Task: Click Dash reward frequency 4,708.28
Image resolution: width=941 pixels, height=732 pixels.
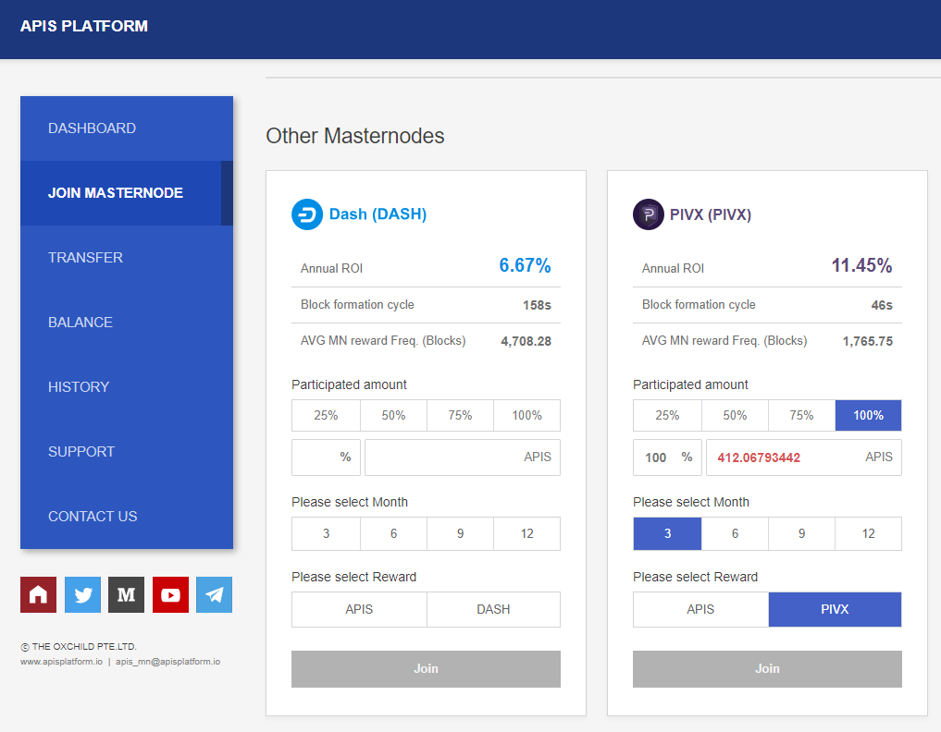Action: (x=526, y=341)
